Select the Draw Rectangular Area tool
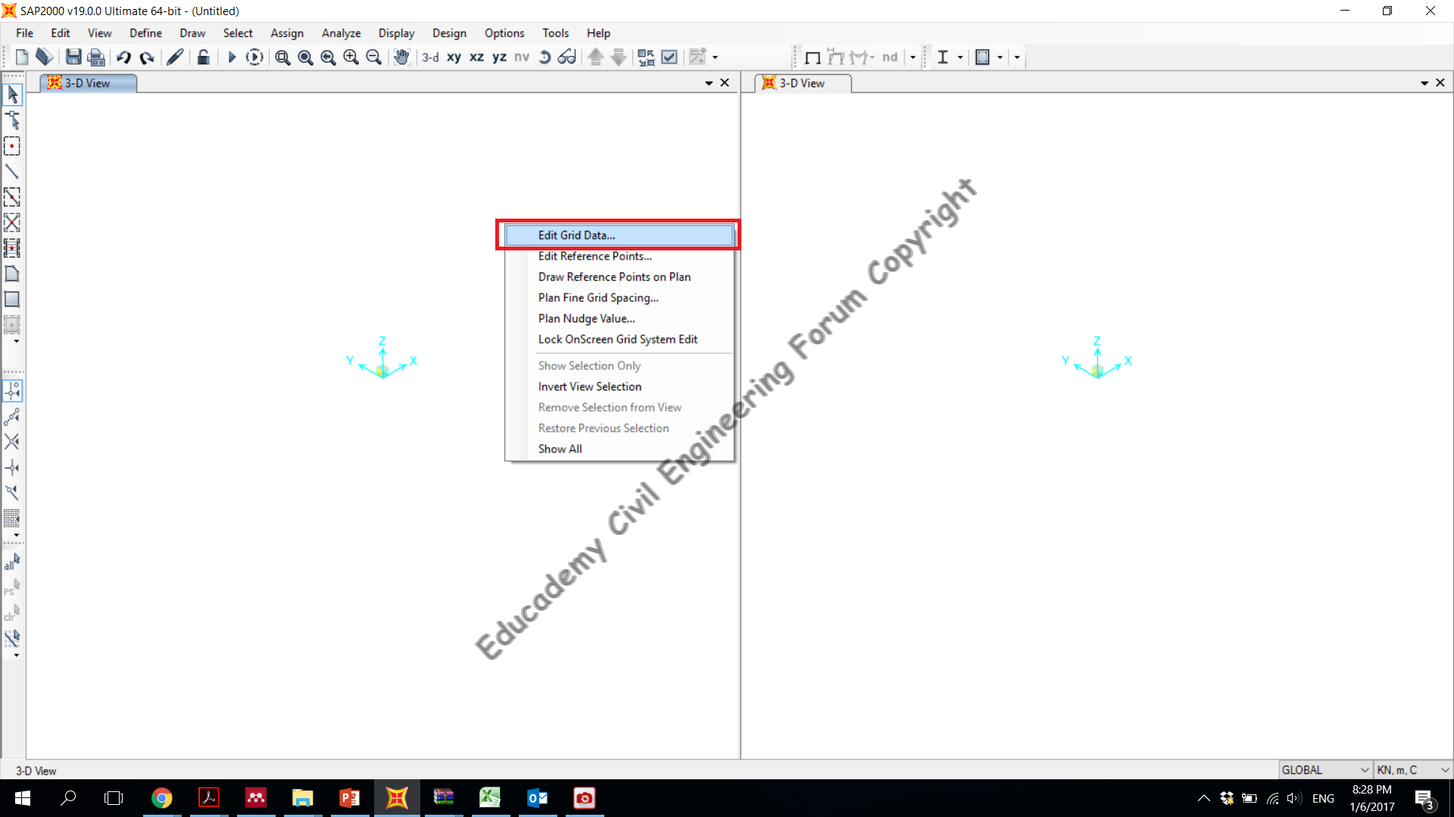The height and width of the screenshot is (817, 1454). (12, 300)
